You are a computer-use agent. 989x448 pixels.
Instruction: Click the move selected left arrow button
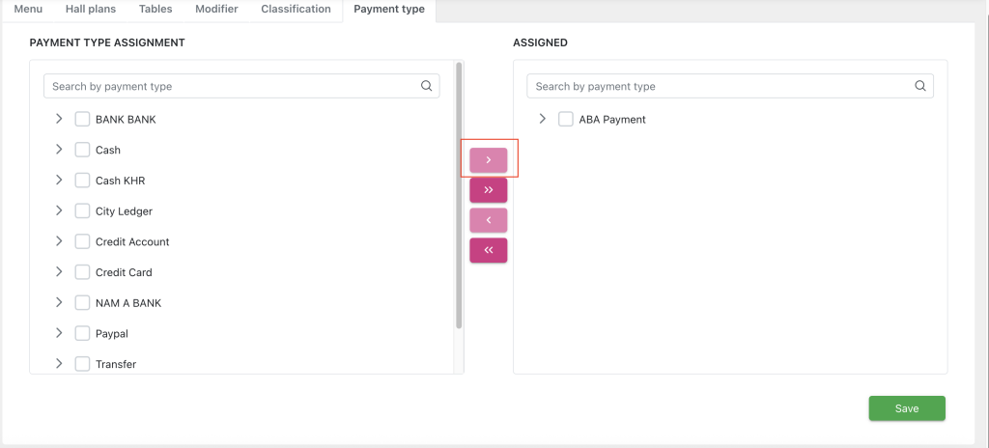488,220
